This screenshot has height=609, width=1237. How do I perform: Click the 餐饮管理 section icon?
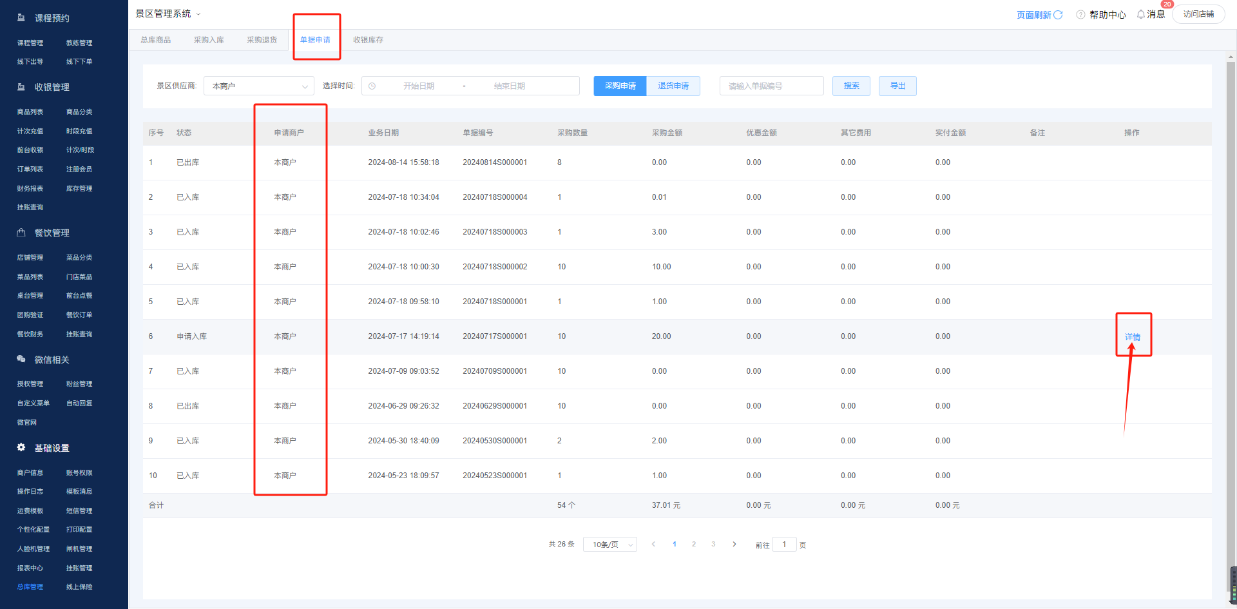[21, 233]
